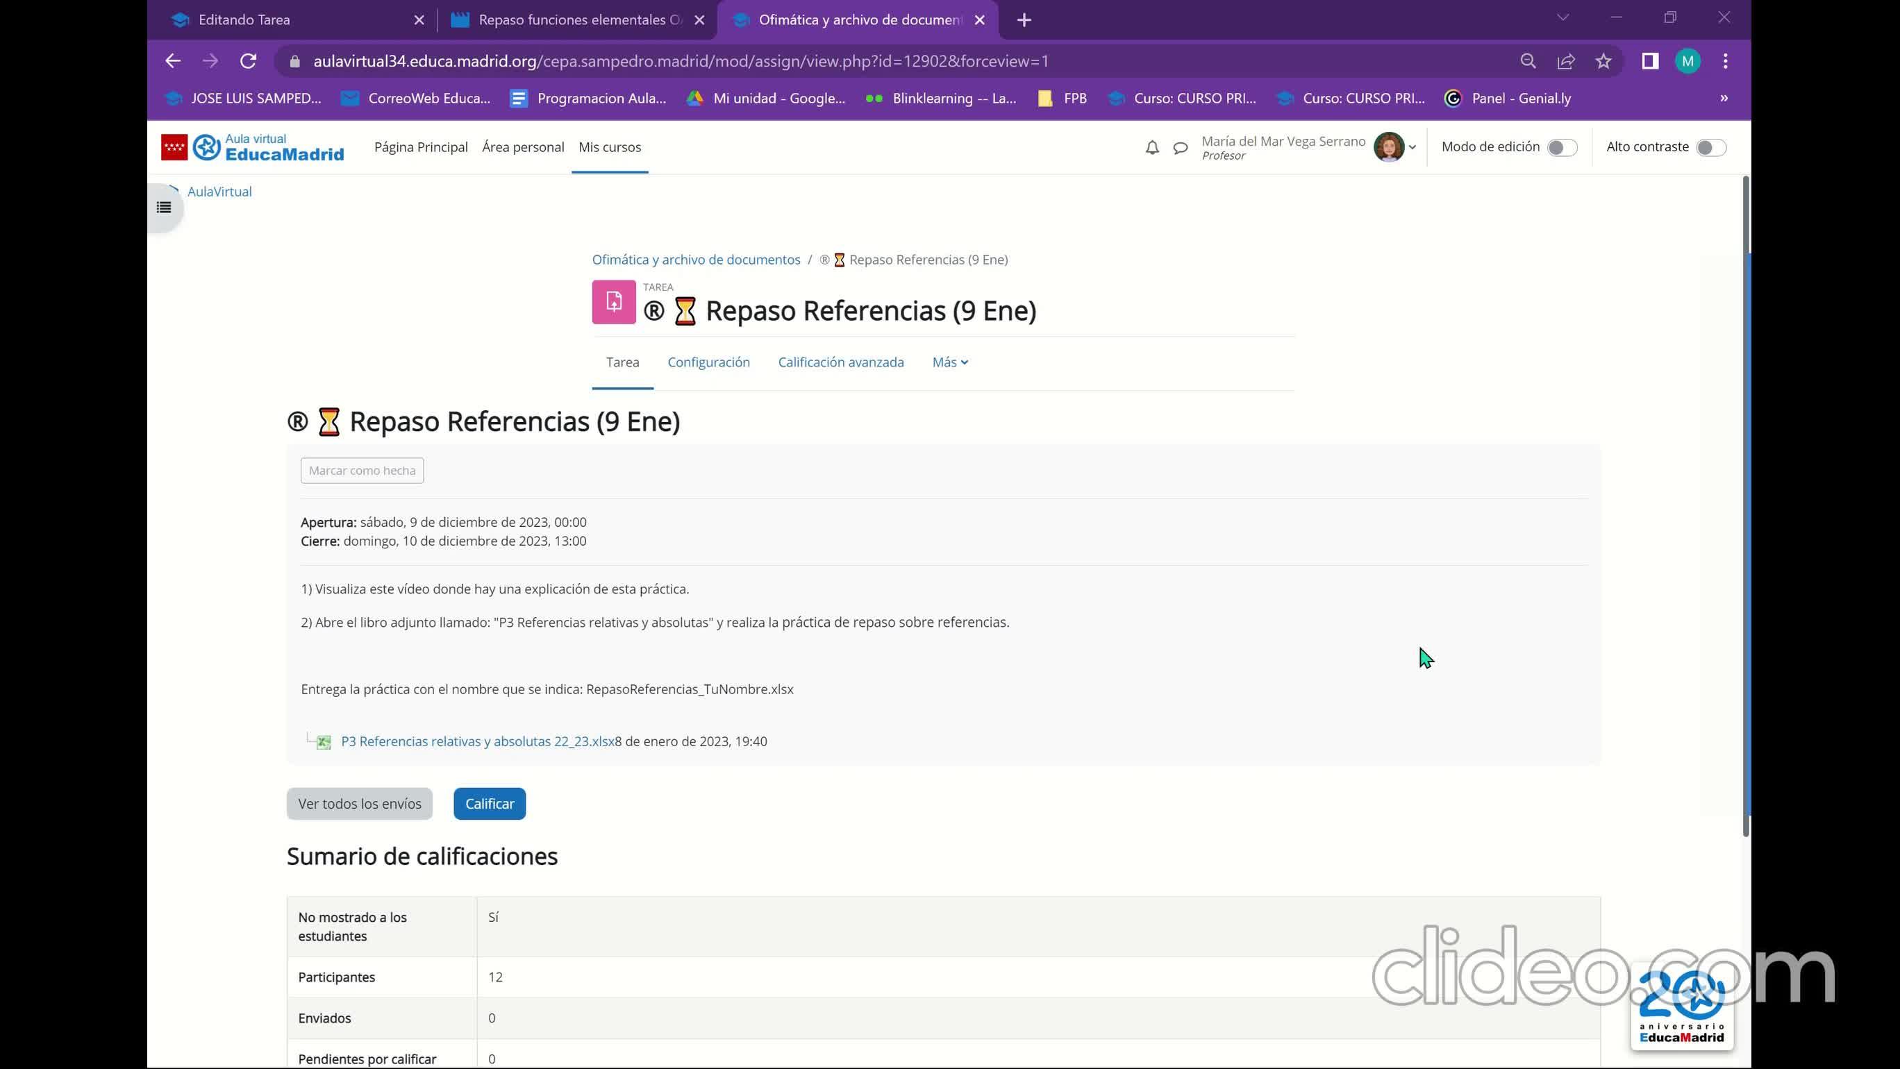
Task: Open the notifications bell icon
Action: 1152,147
